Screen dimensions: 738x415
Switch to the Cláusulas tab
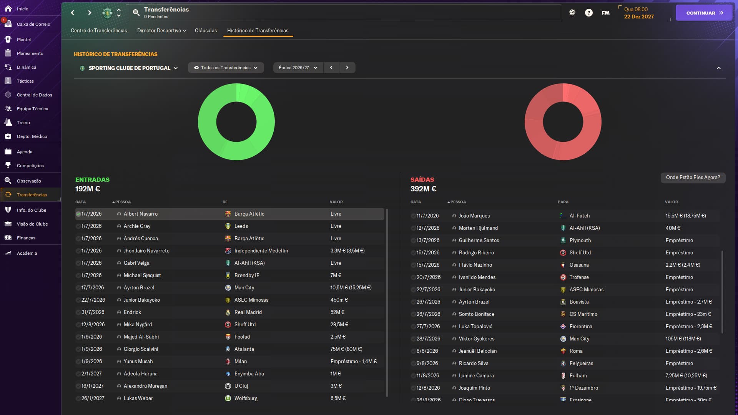(x=206, y=30)
